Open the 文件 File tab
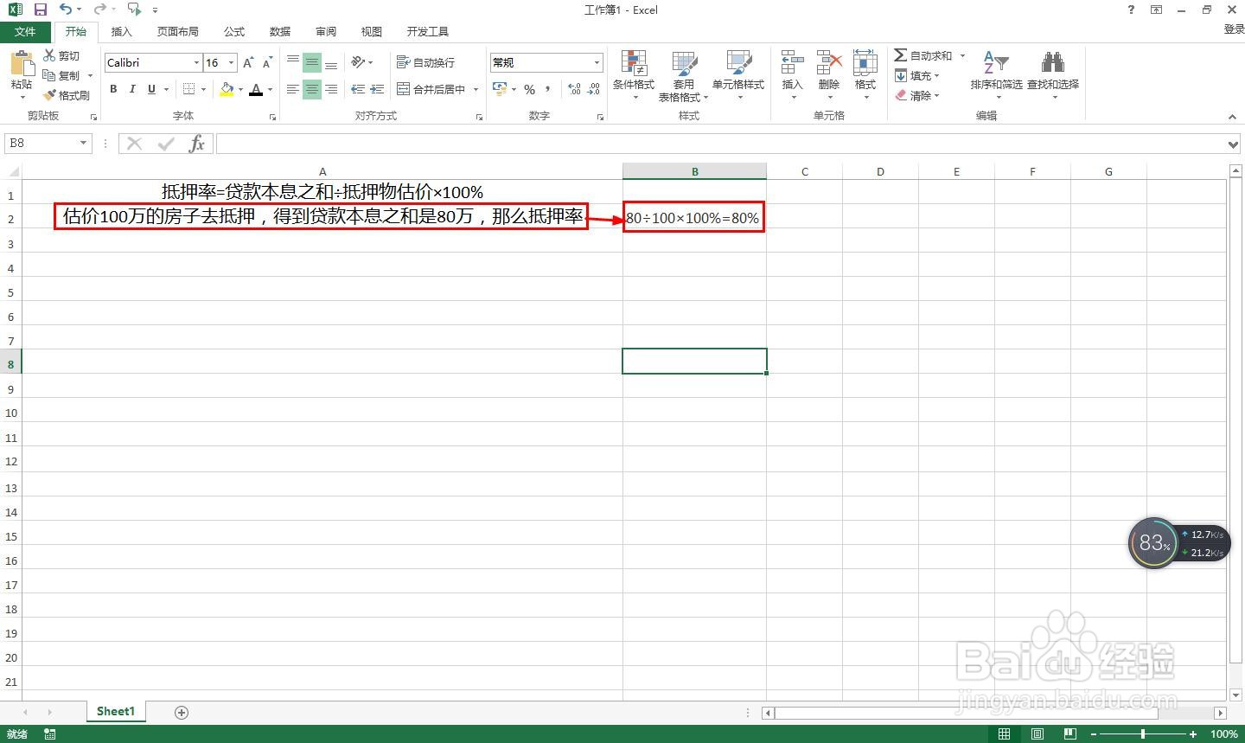 pyautogui.click(x=25, y=31)
